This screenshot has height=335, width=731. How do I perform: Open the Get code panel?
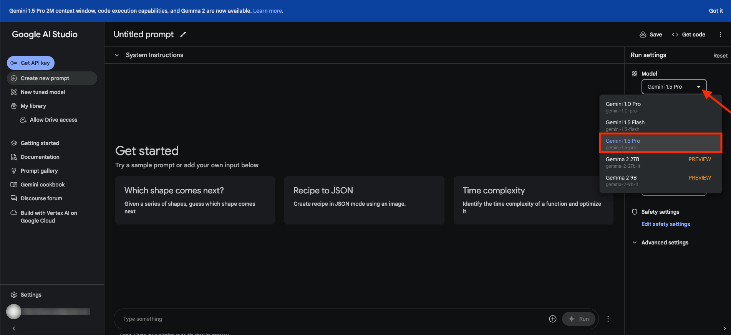[688, 35]
